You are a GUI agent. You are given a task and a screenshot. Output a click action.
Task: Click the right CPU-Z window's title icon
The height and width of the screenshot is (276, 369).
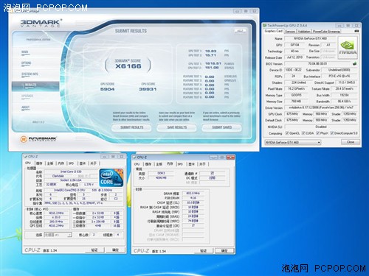point(134,158)
